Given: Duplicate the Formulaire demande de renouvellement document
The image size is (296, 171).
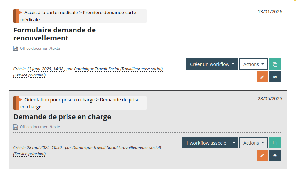Looking at the screenshot, I should [275, 64].
